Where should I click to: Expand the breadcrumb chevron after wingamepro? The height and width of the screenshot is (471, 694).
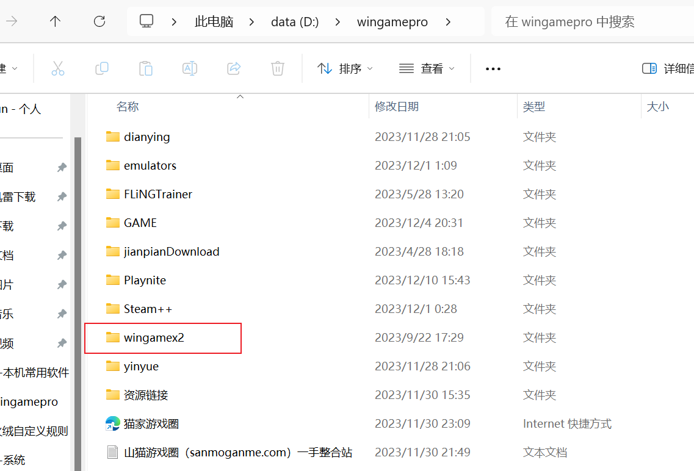pyautogui.click(x=449, y=21)
